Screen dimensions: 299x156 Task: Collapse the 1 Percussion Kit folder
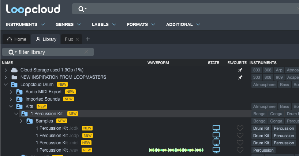click(16, 114)
